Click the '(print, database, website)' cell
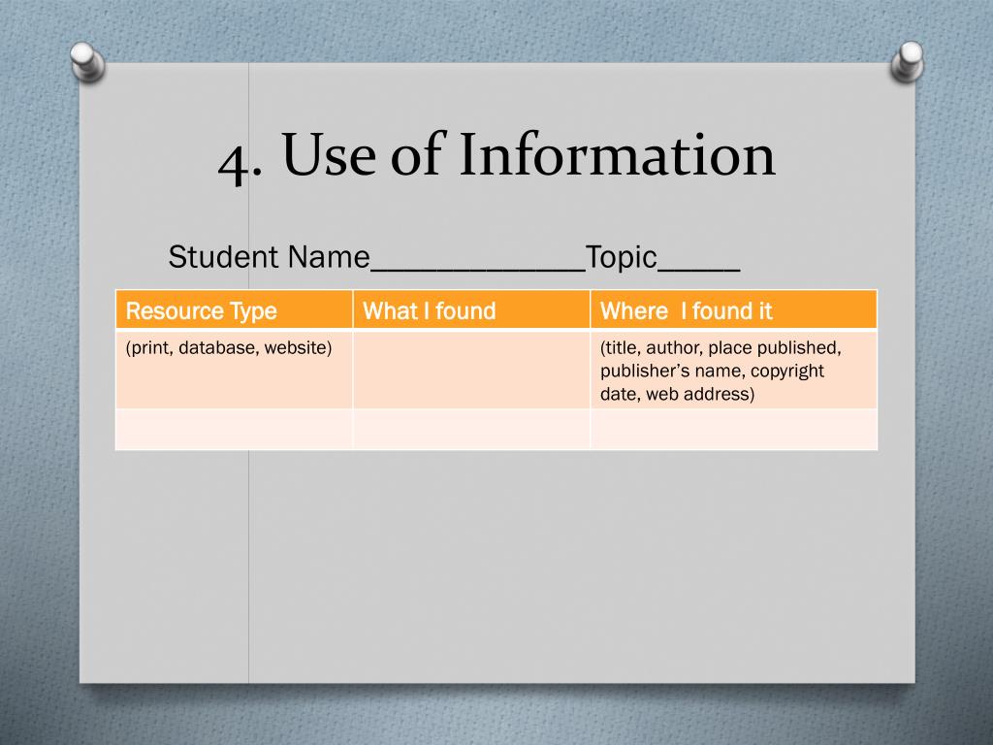993x745 pixels. tap(234, 370)
